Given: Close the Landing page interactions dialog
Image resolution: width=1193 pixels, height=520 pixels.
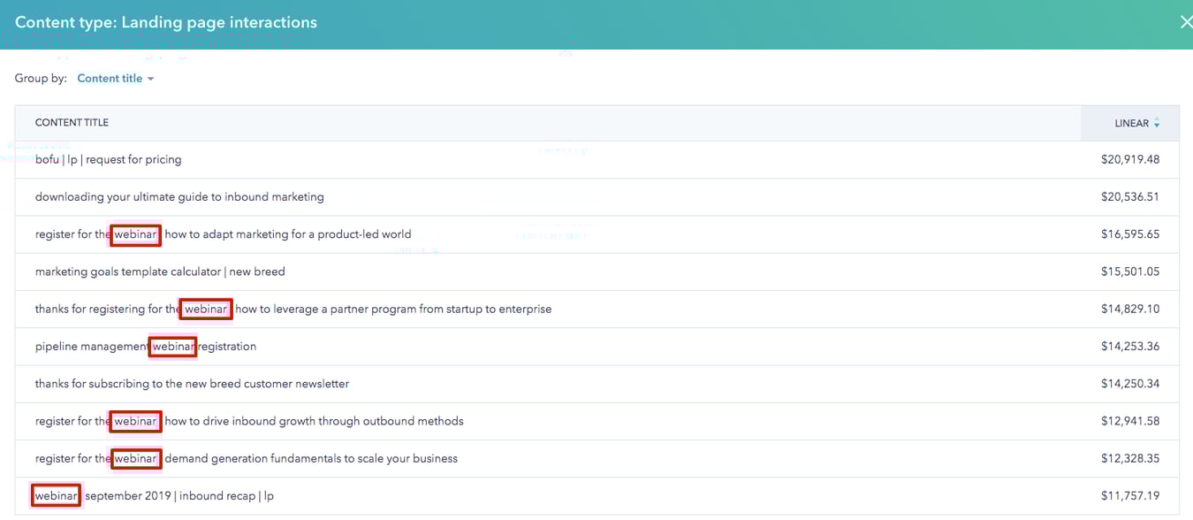Looking at the screenshot, I should 1186,21.
